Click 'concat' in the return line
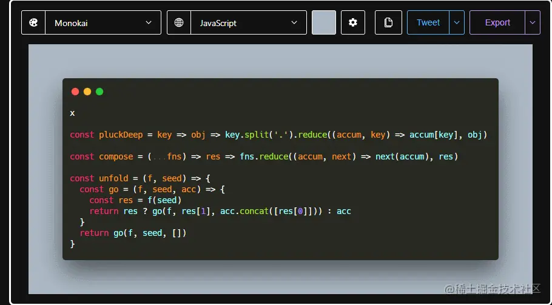 [x=254, y=211]
